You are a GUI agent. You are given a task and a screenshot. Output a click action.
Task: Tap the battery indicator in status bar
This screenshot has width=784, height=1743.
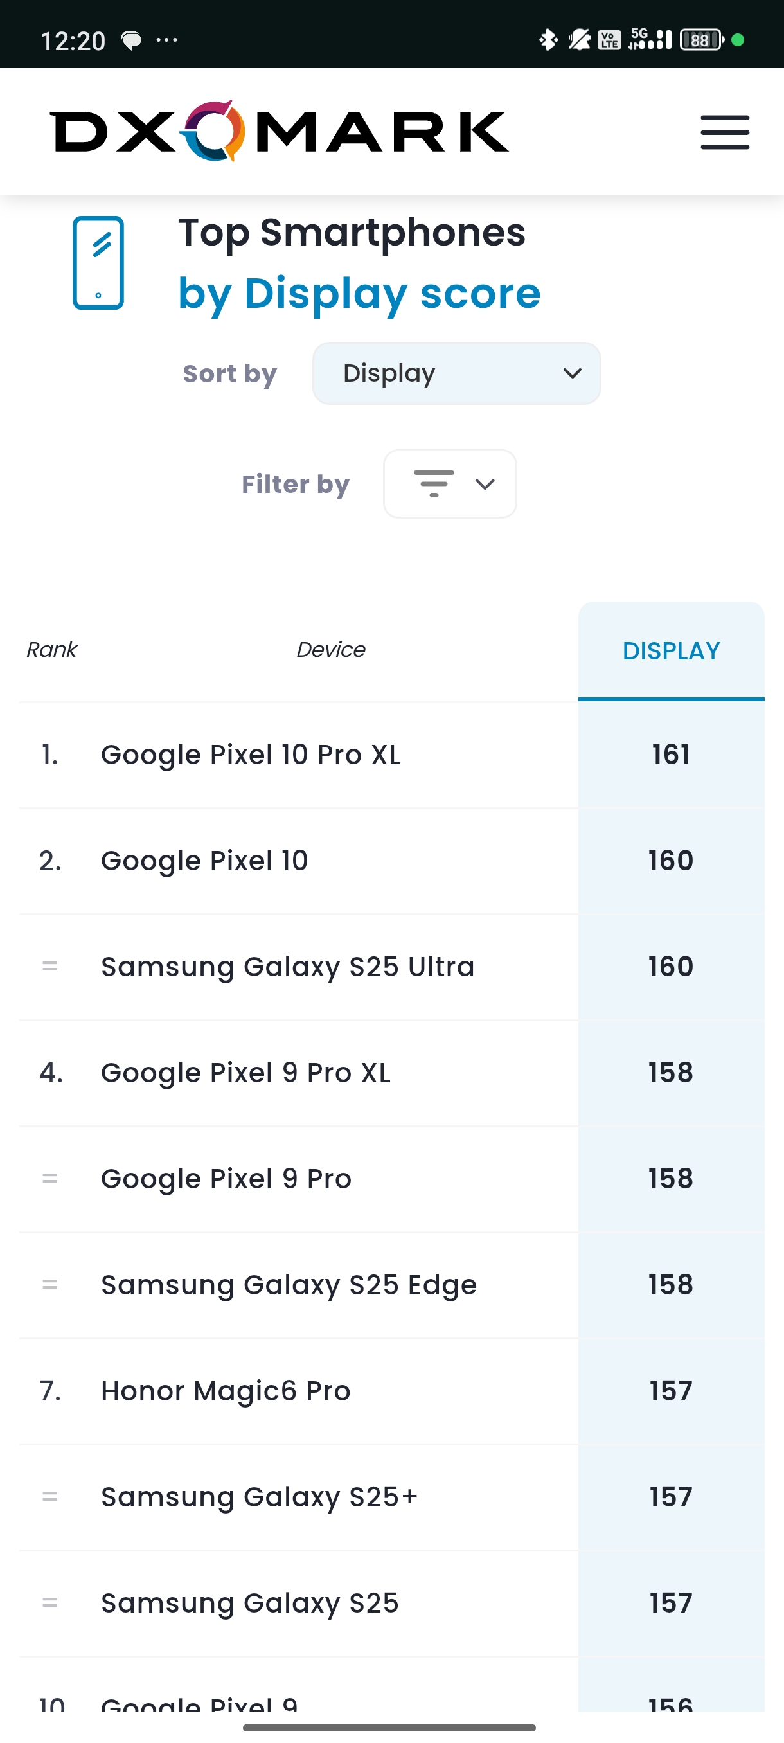pos(702,40)
